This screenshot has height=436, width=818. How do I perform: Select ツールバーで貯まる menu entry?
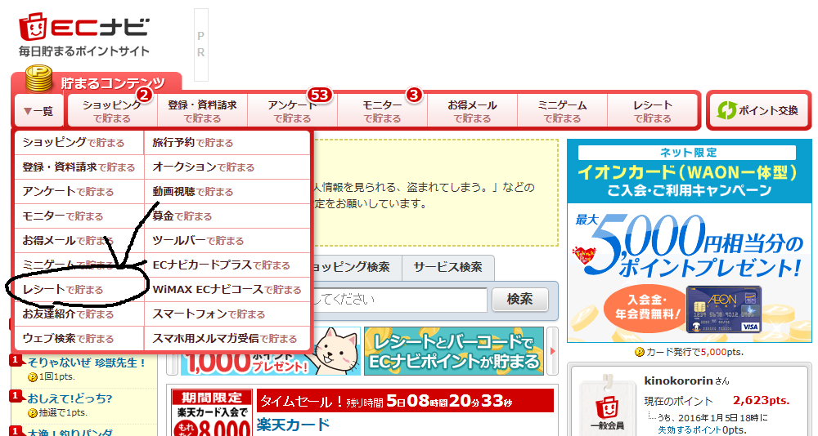pos(227,241)
